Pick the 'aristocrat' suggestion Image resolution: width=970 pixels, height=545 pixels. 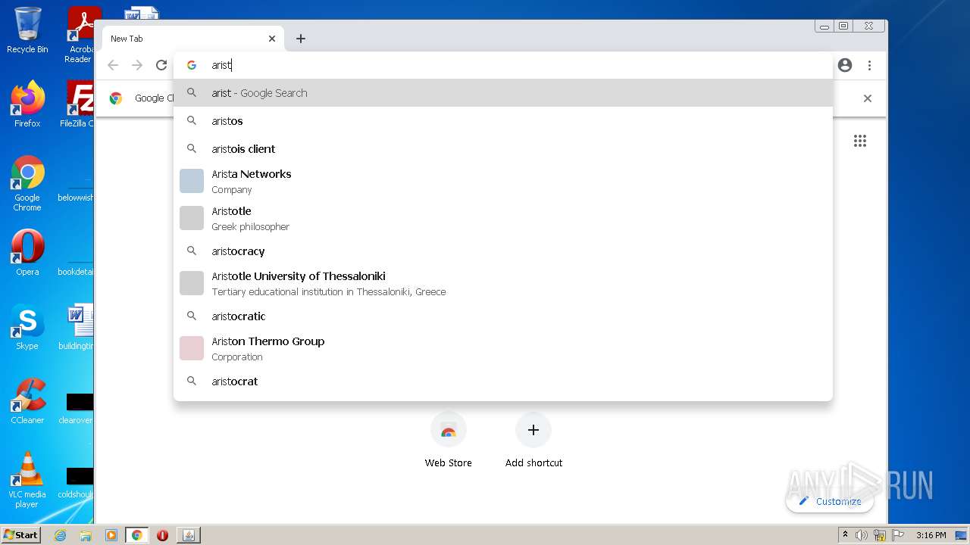[503, 381]
